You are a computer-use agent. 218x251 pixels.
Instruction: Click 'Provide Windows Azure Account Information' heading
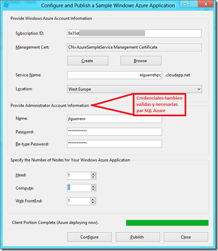[x=51, y=18]
